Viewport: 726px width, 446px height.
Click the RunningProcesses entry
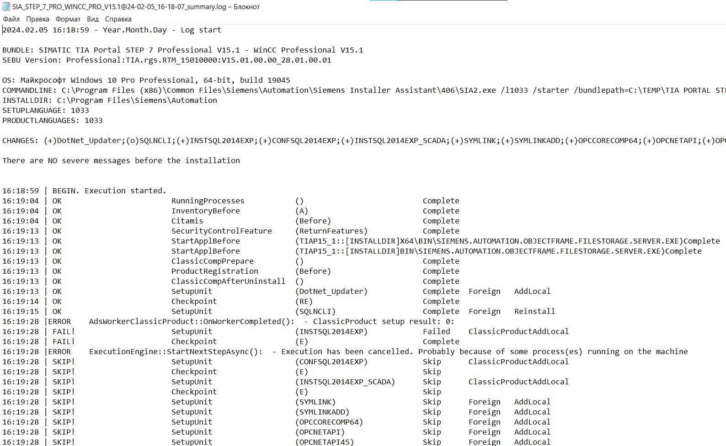(x=208, y=201)
